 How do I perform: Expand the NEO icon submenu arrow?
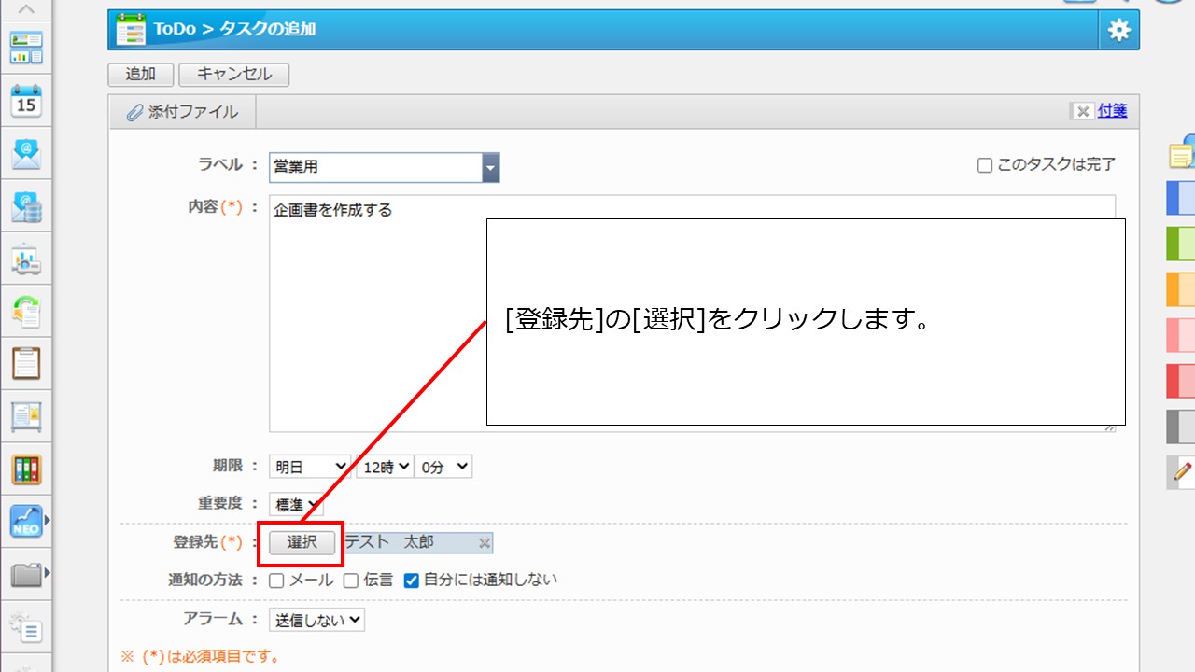click(48, 520)
